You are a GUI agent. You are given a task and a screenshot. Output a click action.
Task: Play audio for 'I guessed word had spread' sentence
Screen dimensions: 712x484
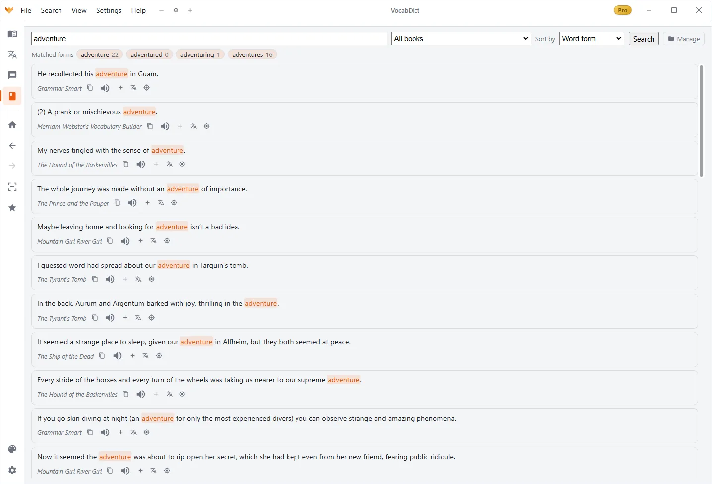(x=110, y=279)
